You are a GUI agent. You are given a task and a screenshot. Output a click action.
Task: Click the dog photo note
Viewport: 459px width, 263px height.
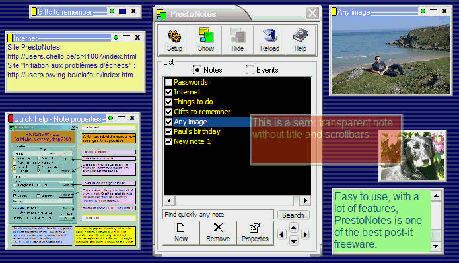coord(413,156)
